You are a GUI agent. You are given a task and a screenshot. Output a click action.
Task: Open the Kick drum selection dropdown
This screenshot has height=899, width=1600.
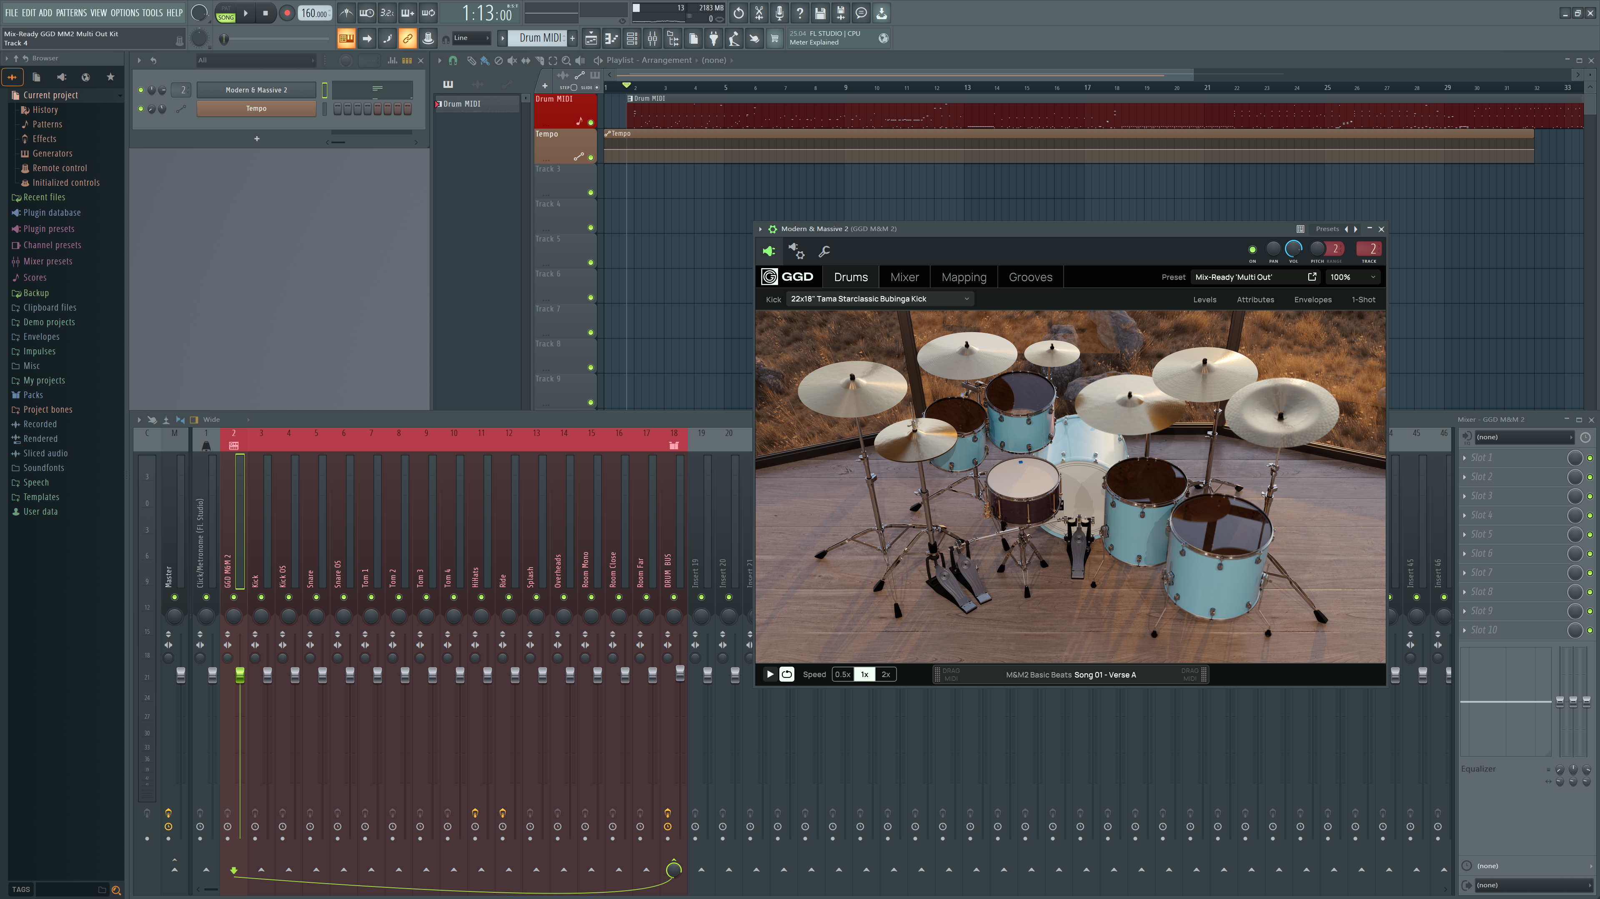[879, 299]
